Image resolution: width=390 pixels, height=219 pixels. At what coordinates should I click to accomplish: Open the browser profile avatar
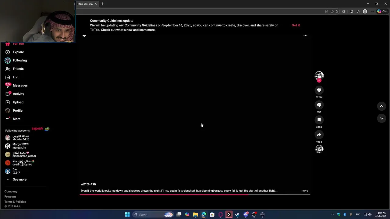[x=365, y=12]
